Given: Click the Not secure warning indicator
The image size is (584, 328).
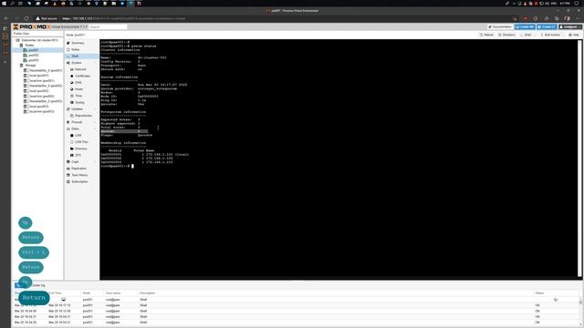Looking at the screenshot, I should (47, 18).
